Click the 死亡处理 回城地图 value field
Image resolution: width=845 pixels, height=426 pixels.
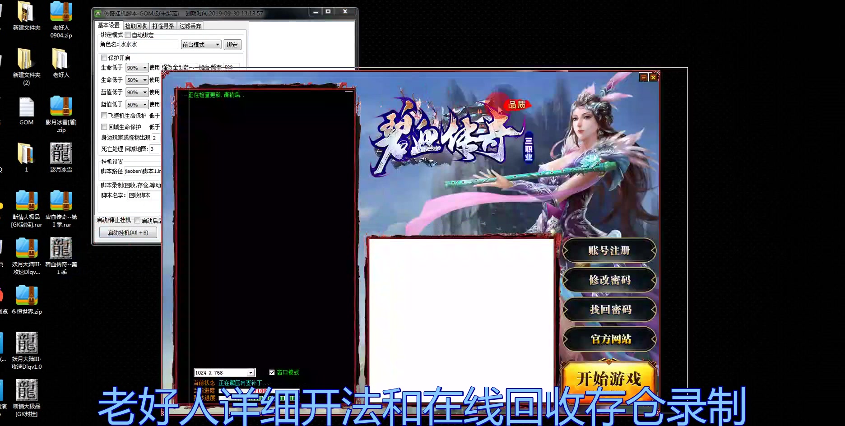click(155, 149)
